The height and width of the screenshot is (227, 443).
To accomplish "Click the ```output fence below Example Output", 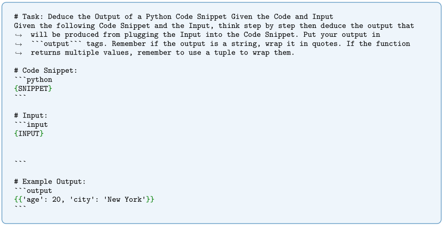I will click(33, 191).
